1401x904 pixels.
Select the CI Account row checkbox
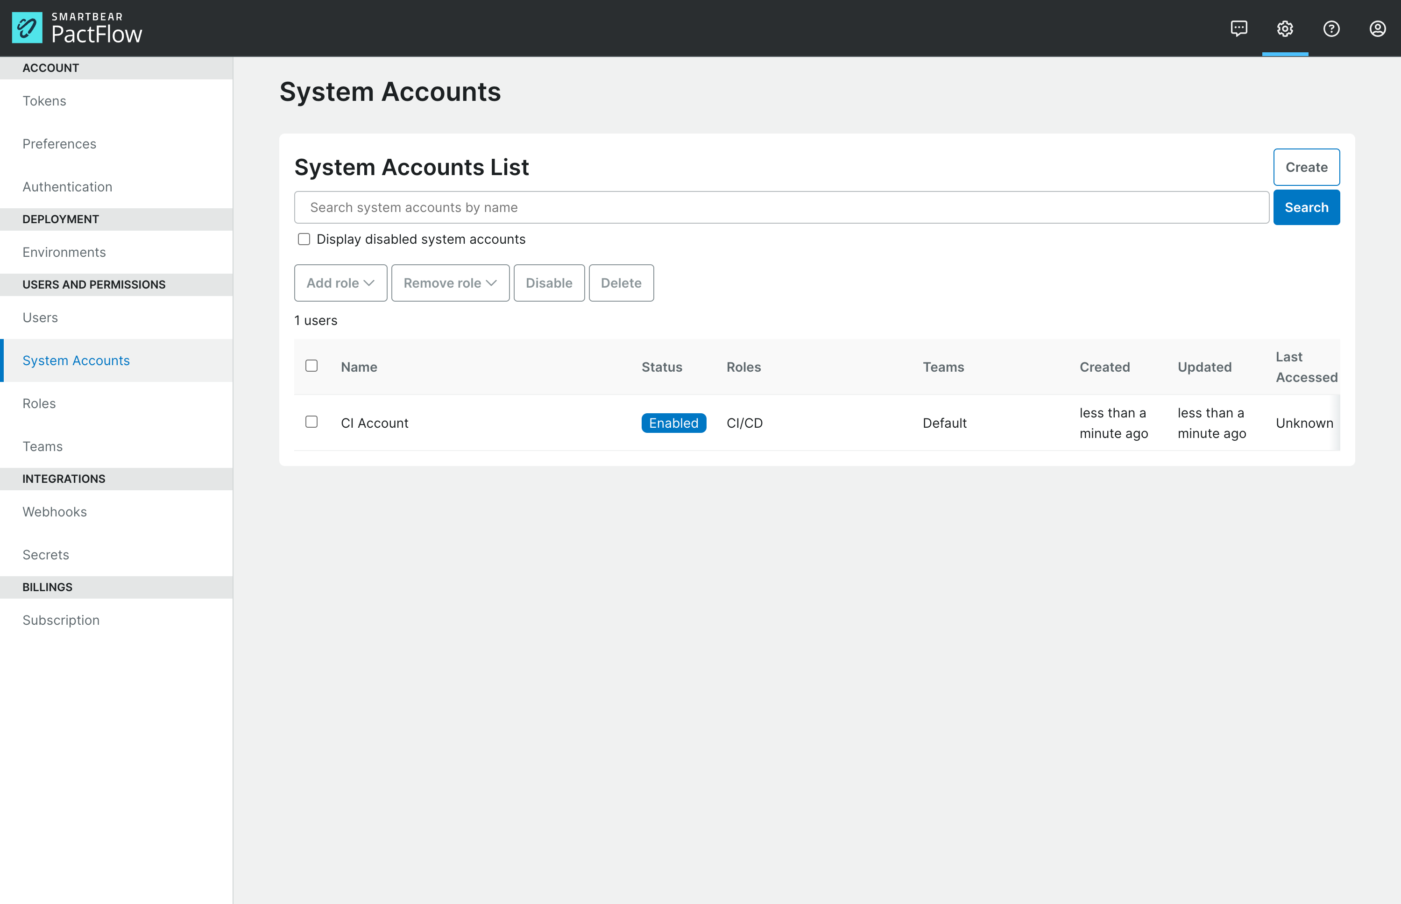311,422
